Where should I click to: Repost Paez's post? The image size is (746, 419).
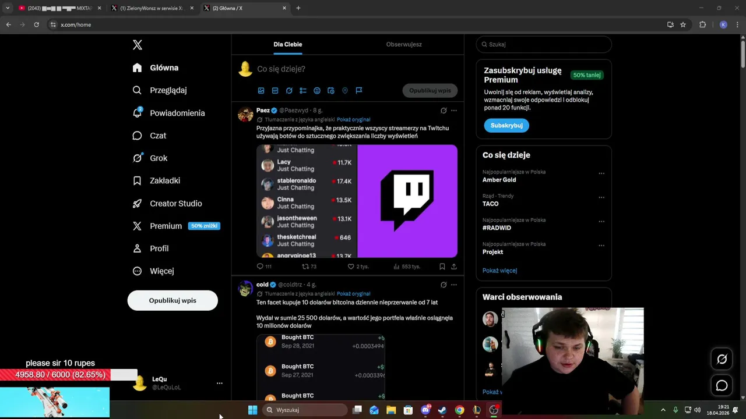(x=309, y=267)
